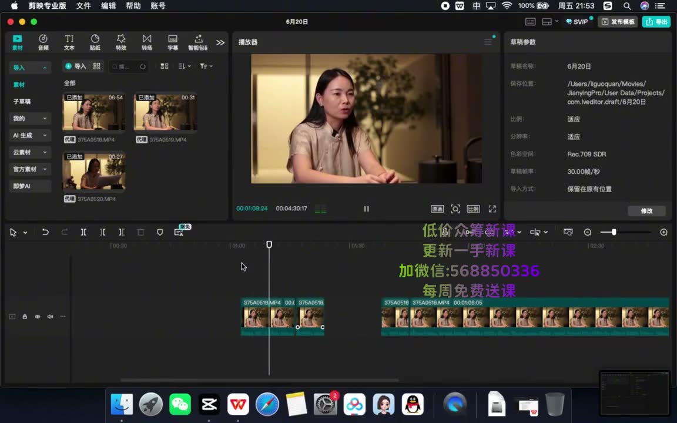Expand the 云素材 sidebar section
This screenshot has width=677, height=423.
(30, 152)
